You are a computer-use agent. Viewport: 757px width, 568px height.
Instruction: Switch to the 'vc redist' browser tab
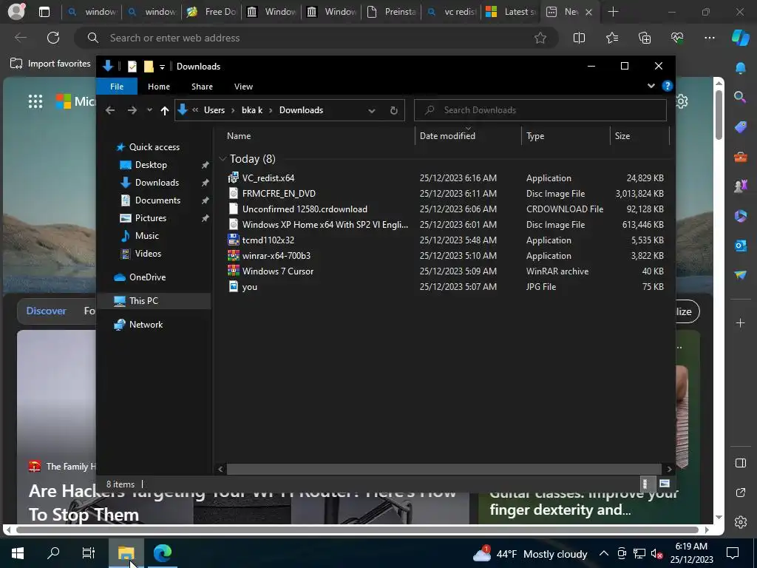point(452,12)
